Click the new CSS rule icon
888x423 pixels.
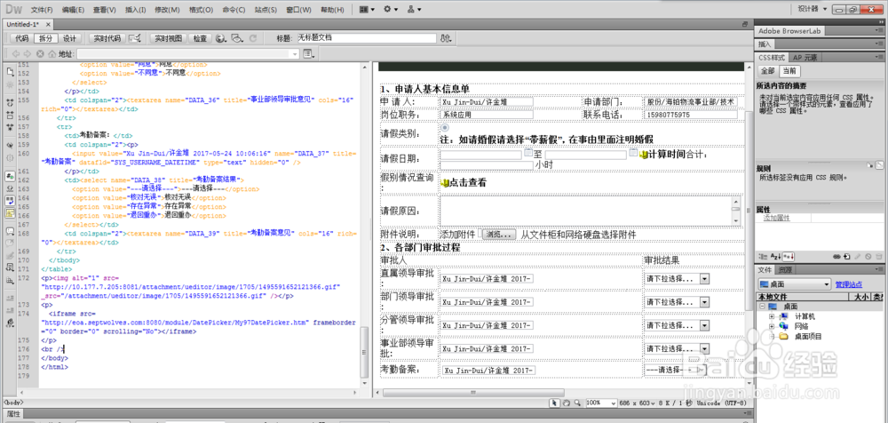(x=846, y=256)
